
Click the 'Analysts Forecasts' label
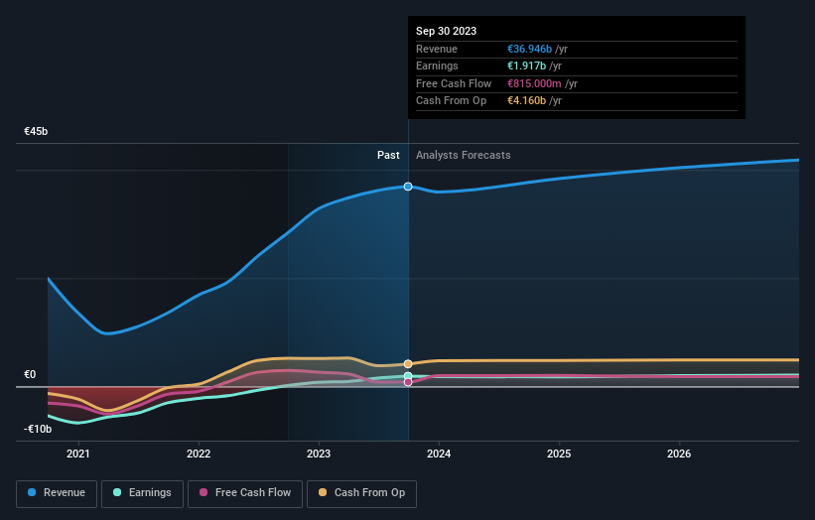coord(464,156)
